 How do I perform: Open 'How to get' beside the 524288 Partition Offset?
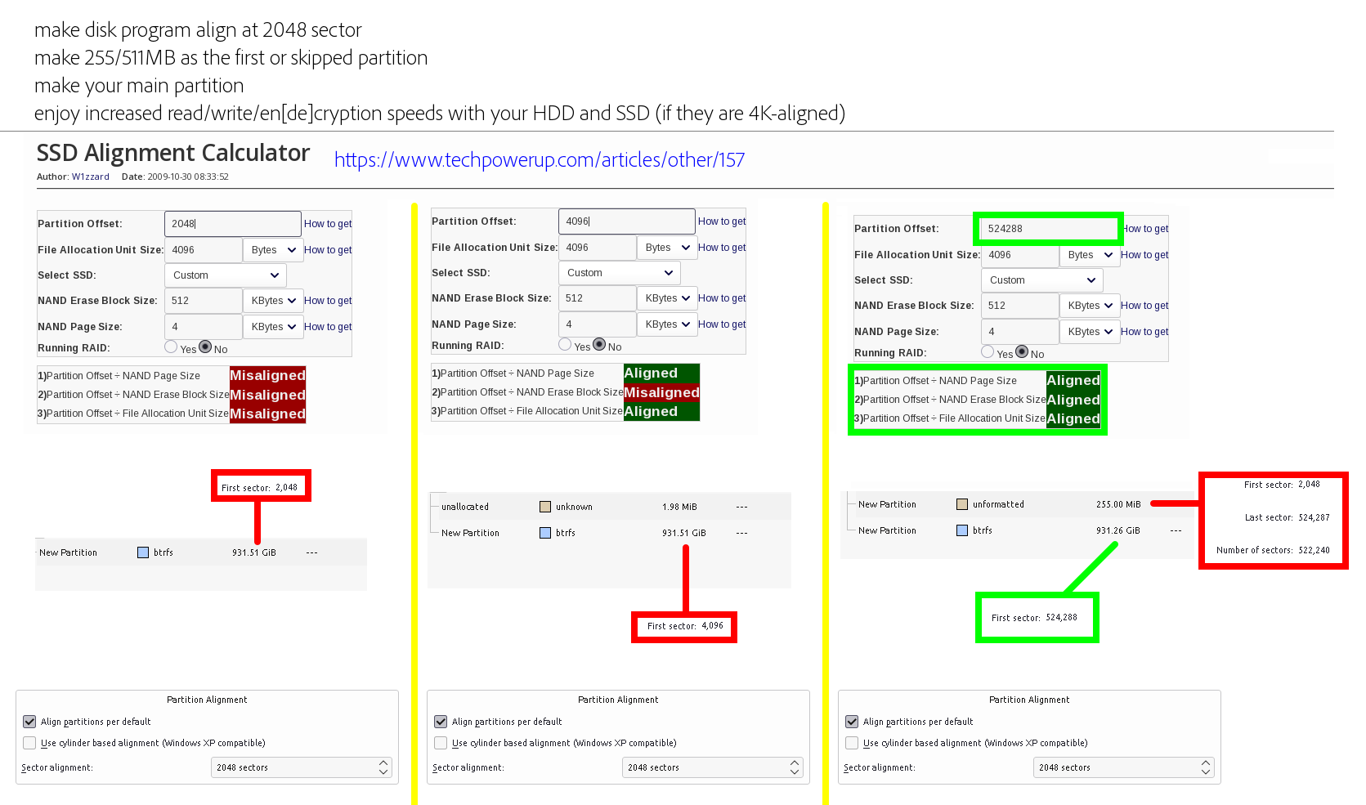(1145, 229)
